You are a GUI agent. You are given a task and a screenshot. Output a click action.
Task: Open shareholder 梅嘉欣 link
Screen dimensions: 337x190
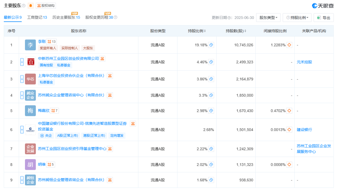[x=44, y=111]
